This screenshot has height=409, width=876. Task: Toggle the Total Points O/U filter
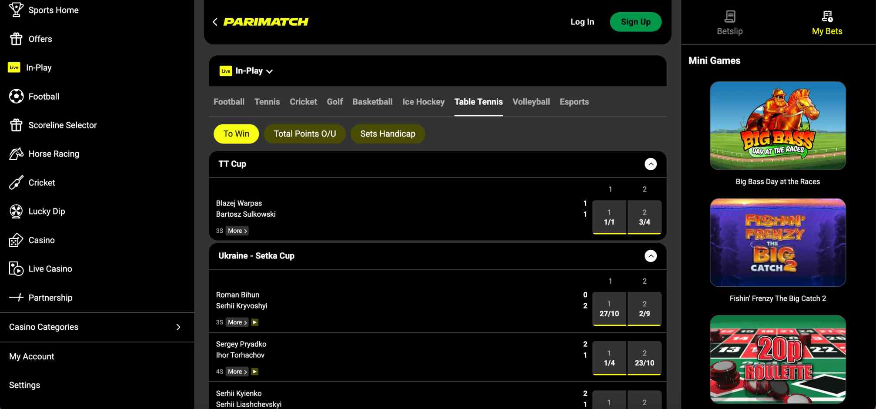(304, 134)
